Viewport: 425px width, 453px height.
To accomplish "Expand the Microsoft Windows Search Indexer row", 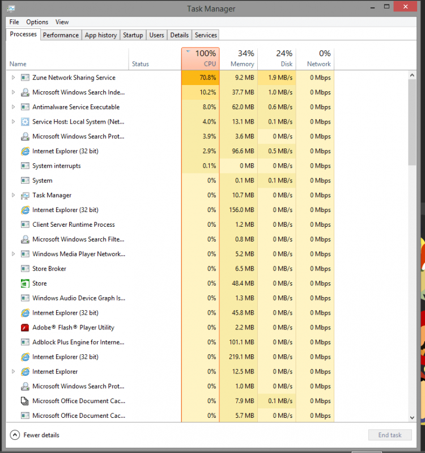I will click(13, 92).
